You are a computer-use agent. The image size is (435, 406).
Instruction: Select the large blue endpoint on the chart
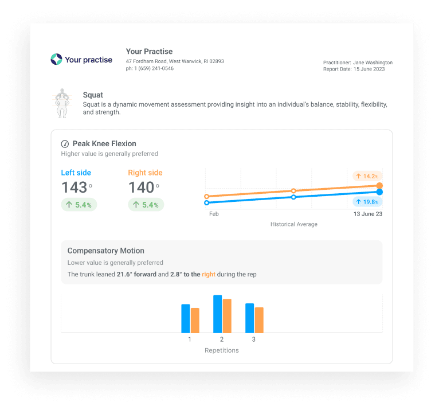[379, 192]
